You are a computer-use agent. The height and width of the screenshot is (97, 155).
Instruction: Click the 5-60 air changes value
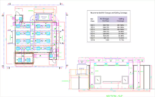click(107, 40)
